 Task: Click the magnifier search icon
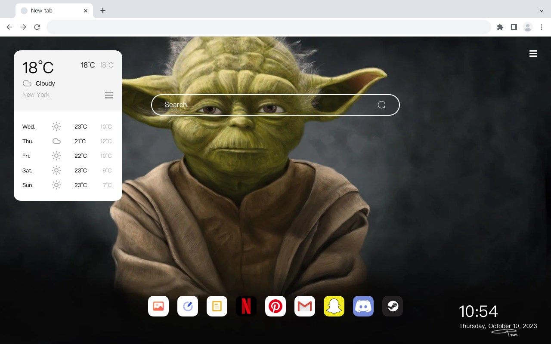[381, 105]
